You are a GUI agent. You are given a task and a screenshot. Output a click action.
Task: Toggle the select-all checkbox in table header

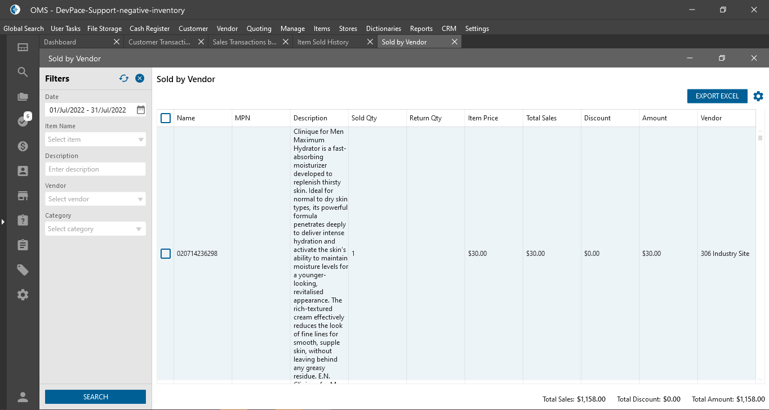pyautogui.click(x=166, y=118)
